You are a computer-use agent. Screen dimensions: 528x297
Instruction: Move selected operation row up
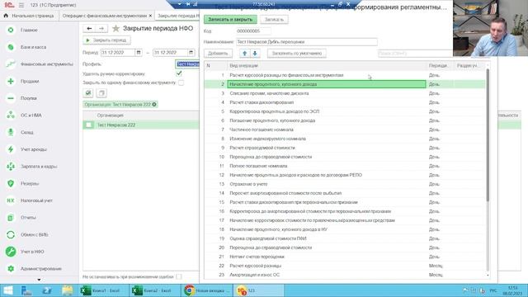pyautogui.click(x=244, y=53)
